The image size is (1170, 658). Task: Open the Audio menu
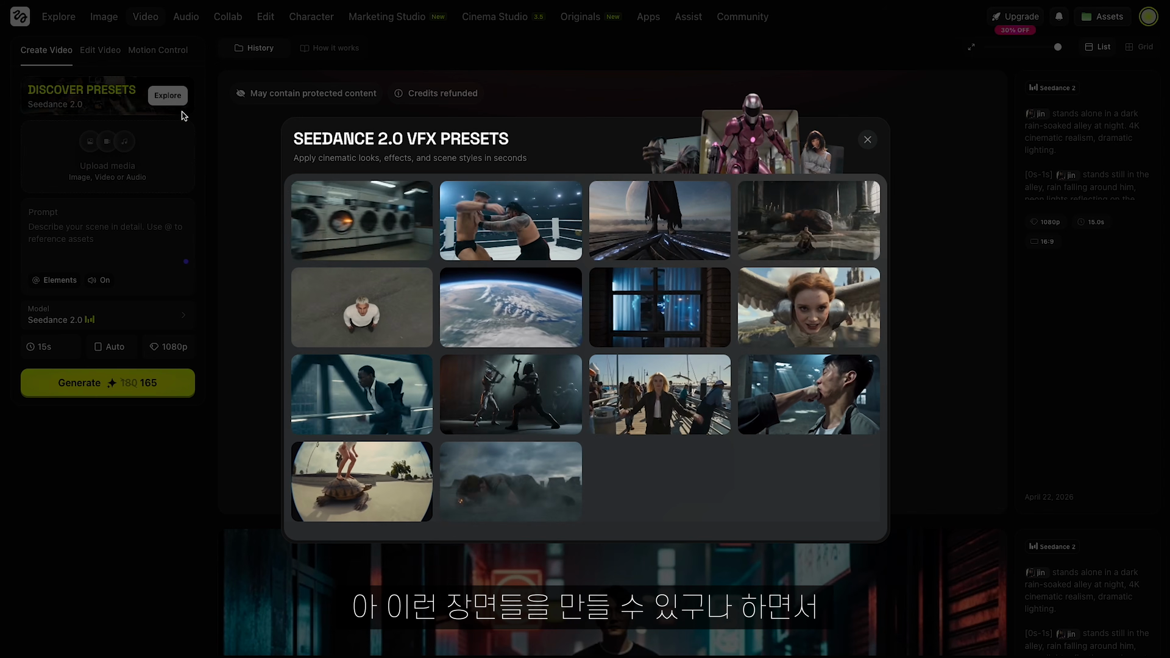point(186,16)
